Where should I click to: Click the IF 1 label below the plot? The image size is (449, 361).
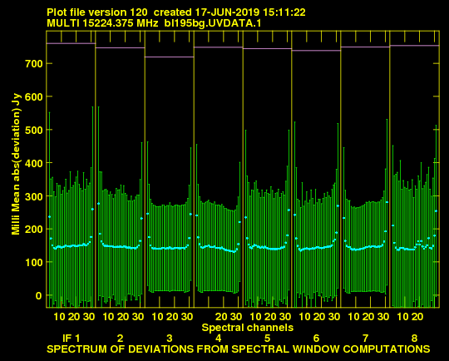coord(72,339)
